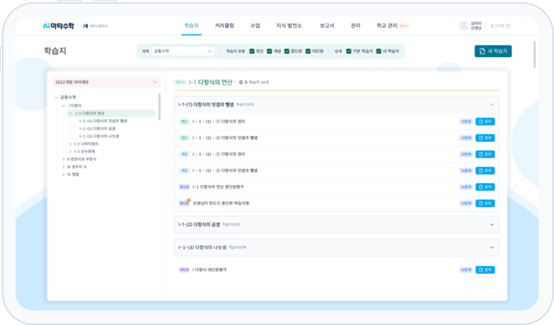
Task: Select I-1-(2) 다항식의 곱셈 in tree
Action: click(x=97, y=129)
